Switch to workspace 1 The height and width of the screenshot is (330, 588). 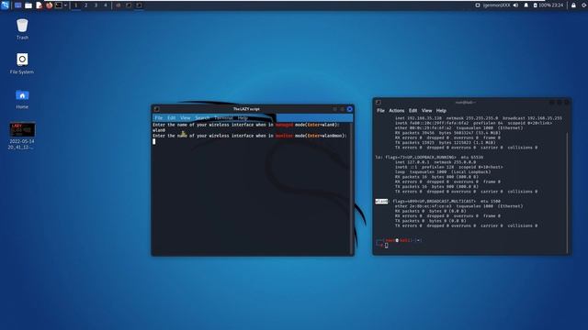tap(75, 5)
